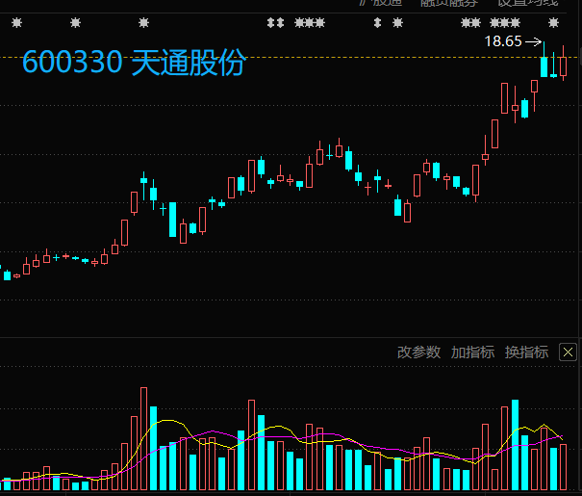Click the tallest cyan volume bar near right
The image size is (582, 496).
tap(516, 445)
